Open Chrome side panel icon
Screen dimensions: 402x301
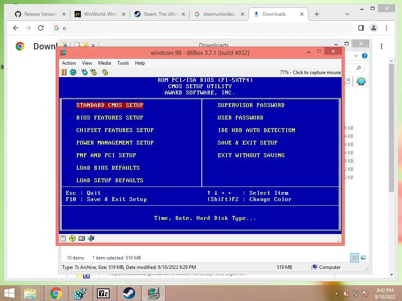click(x=361, y=28)
